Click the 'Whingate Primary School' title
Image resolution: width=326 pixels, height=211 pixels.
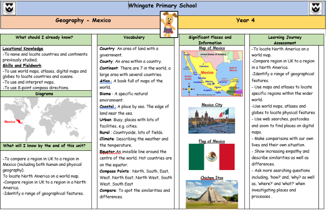(163, 6)
